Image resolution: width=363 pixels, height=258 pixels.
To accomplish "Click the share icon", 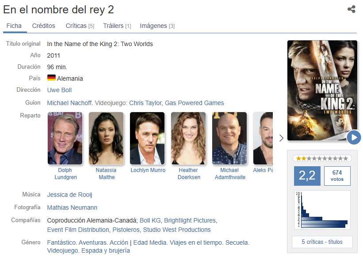I will pyautogui.click(x=352, y=9).
